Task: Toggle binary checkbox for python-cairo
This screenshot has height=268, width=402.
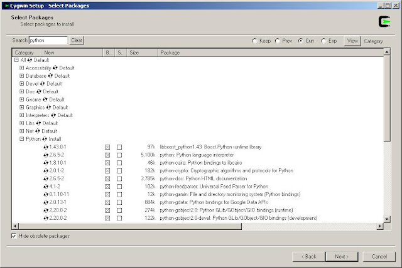Action: click(107, 163)
